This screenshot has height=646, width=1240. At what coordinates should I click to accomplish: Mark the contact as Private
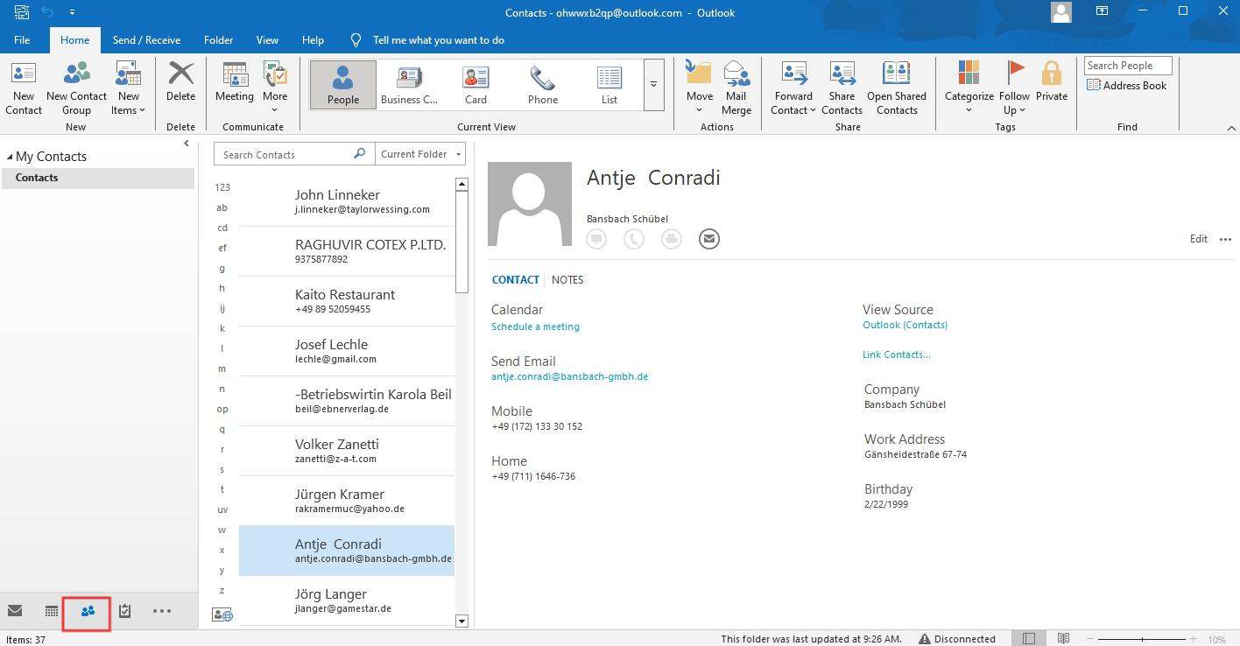(x=1051, y=83)
